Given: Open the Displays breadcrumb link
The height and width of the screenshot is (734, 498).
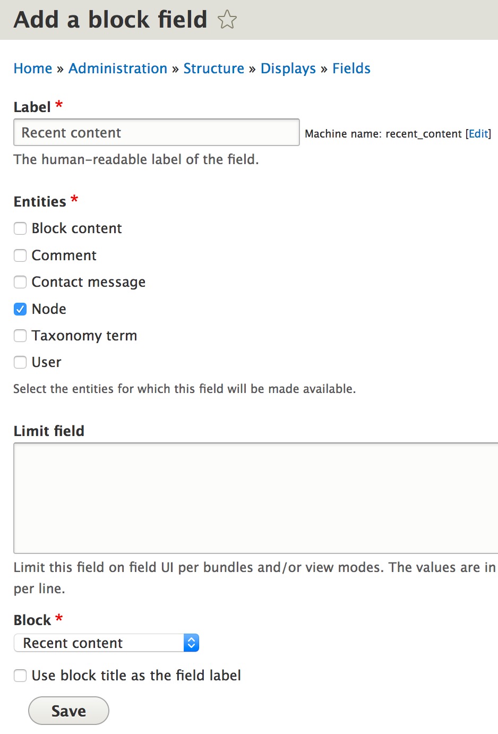Looking at the screenshot, I should (x=288, y=68).
